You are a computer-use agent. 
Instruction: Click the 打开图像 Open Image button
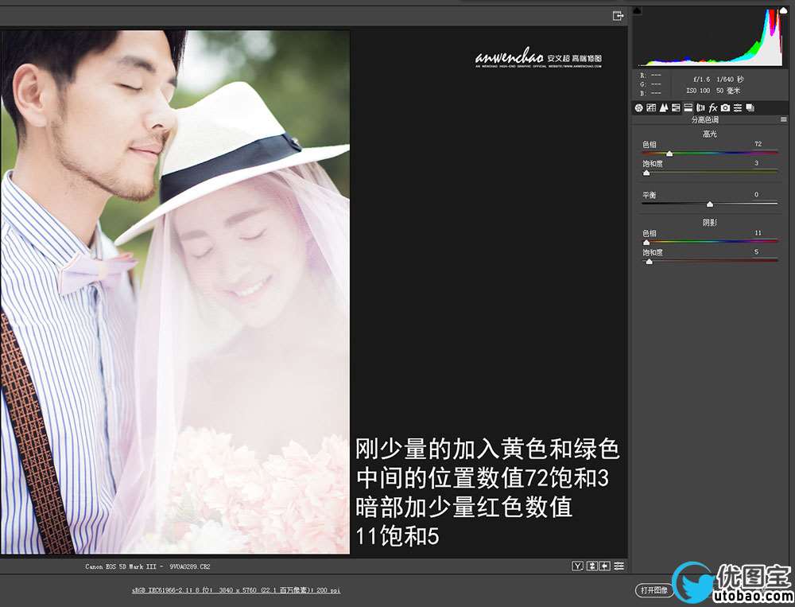(x=654, y=590)
